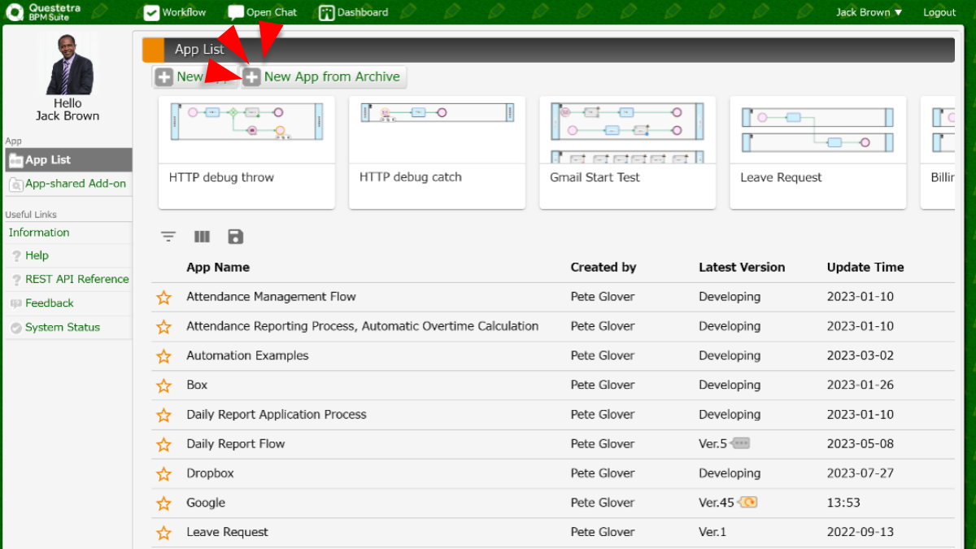This screenshot has width=976, height=549.
Task: Open REST API Reference link
Action: point(76,279)
